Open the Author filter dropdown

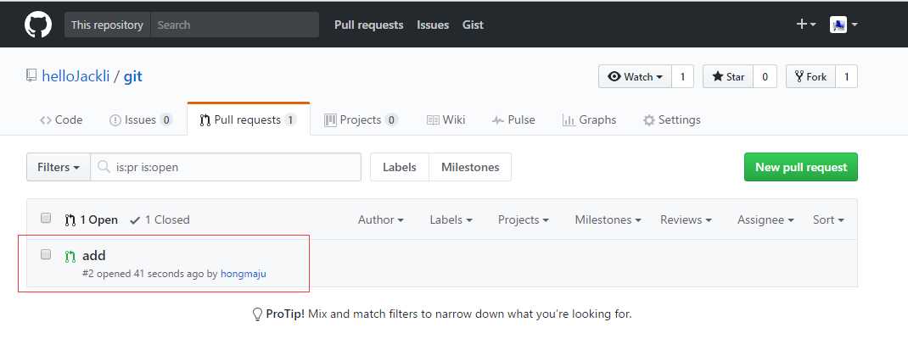(380, 219)
